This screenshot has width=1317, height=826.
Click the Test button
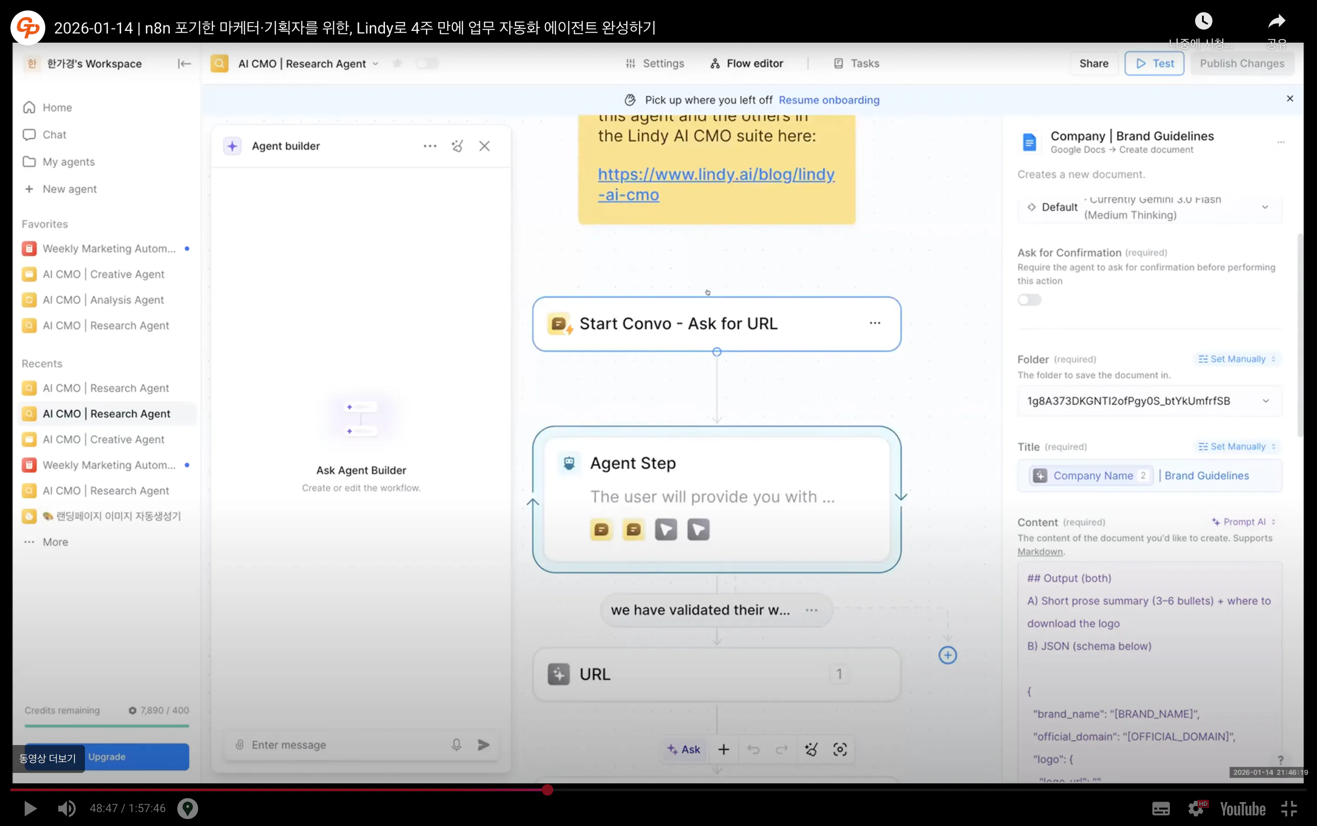[1154, 64]
